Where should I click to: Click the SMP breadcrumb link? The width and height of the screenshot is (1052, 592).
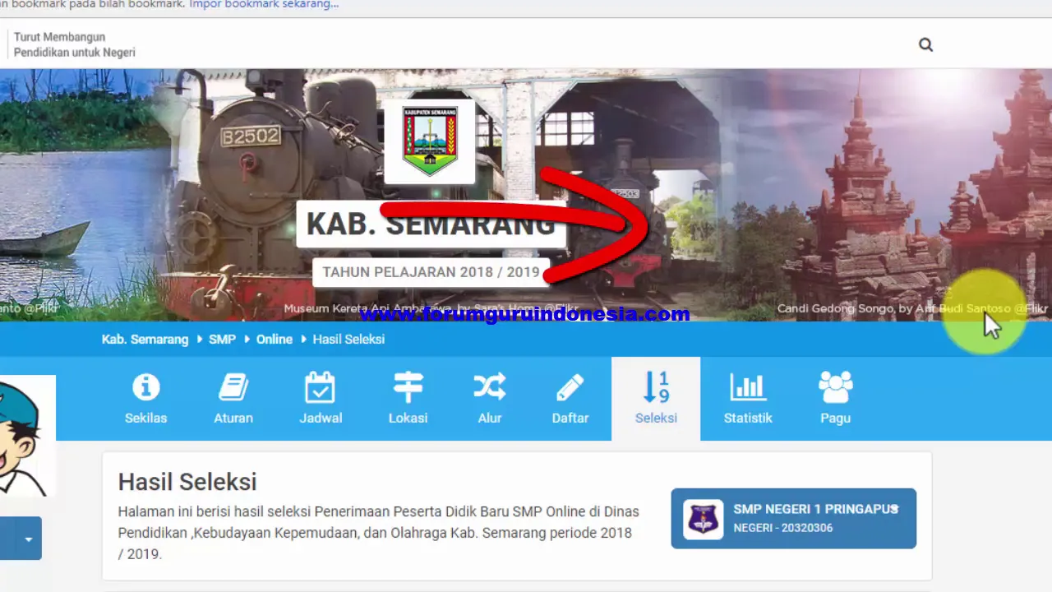point(222,340)
